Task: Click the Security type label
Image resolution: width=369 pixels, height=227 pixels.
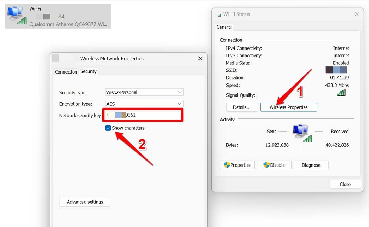Action: coord(73,93)
